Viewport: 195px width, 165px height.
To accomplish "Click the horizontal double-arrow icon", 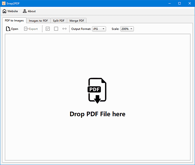I will tap(64, 29).
